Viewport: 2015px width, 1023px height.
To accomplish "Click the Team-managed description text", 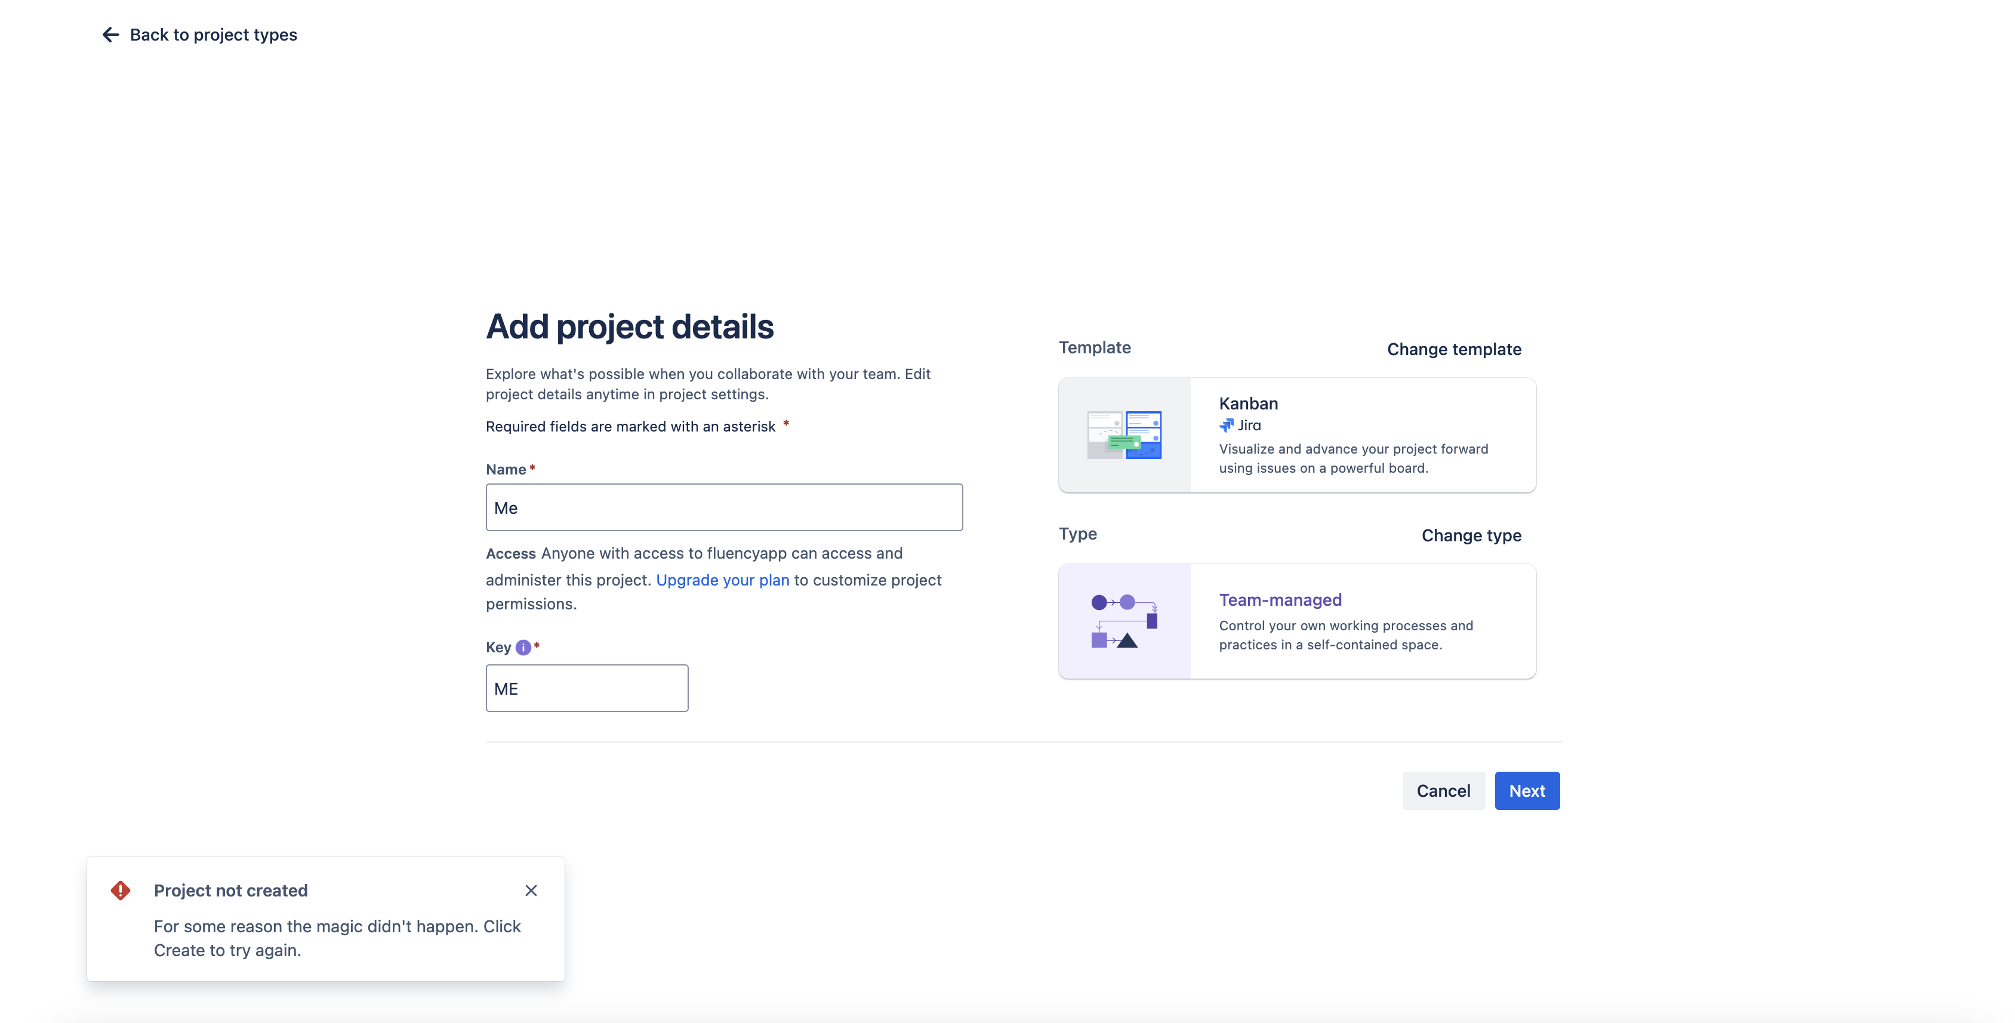I will coord(1345,635).
